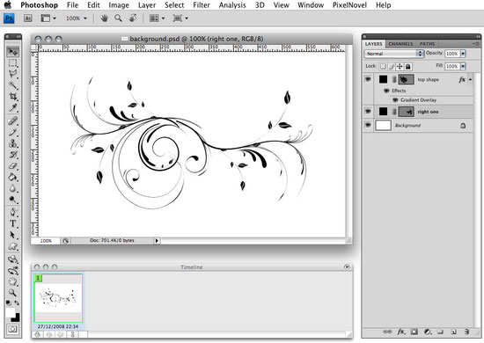Open the View Extras dropdown
The height and width of the screenshot is (343, 484).
(48, 18)
